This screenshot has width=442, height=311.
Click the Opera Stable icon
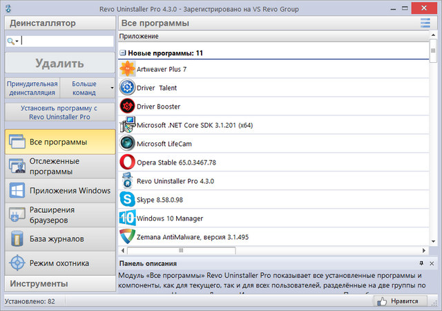(x=127, y=162)
